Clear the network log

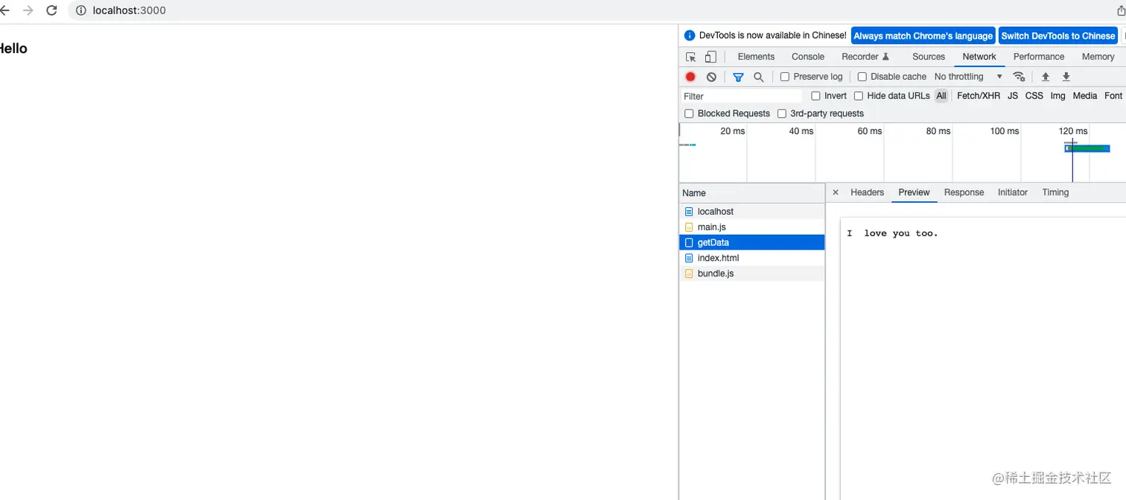(711, 77)
